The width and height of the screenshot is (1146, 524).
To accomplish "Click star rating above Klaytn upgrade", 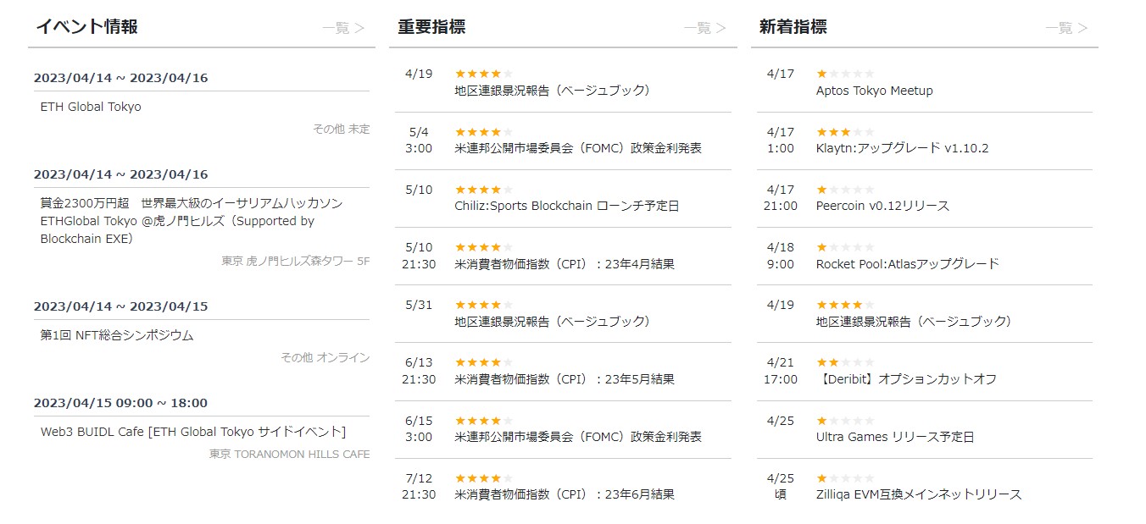I will [x=844, y=132].
